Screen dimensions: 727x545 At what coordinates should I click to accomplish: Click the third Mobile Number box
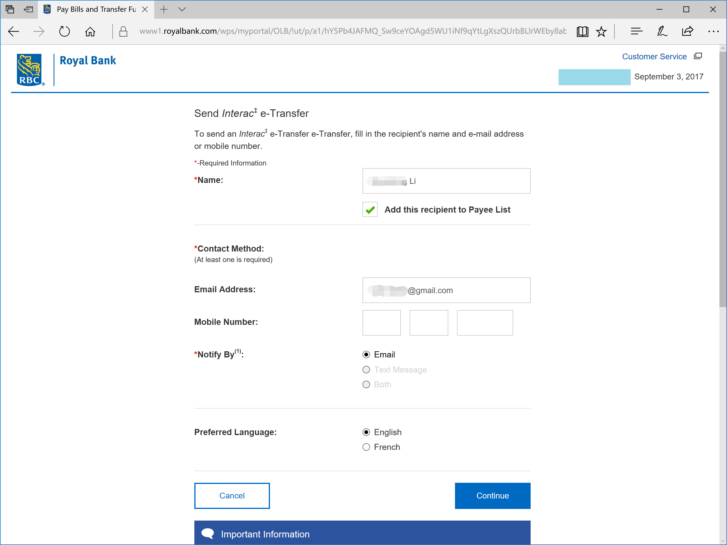(x=485, y=323)
